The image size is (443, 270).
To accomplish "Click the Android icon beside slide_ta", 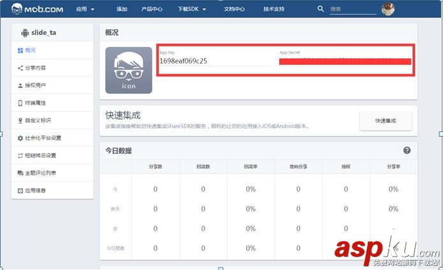I will pos(25,33).
